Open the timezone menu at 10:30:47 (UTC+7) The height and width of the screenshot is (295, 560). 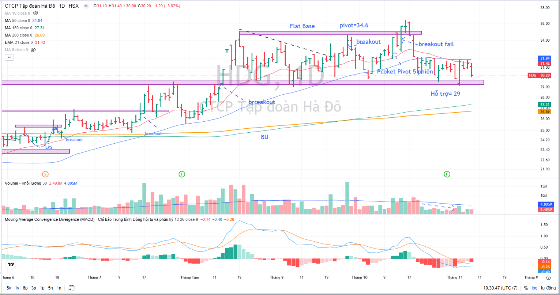point(500,288)
